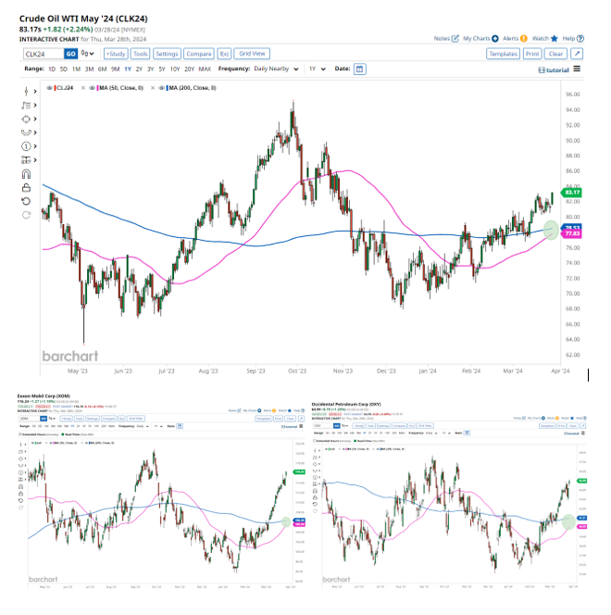Open the Date calendar picker in CLK24 chart

point(359,69)
